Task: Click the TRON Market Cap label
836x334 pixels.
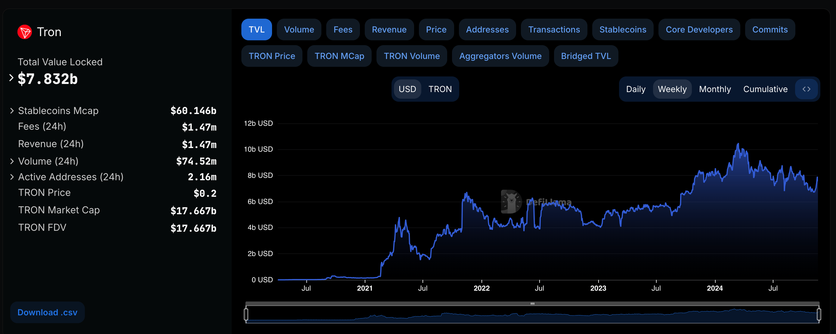Action: [x=59, y=210]
